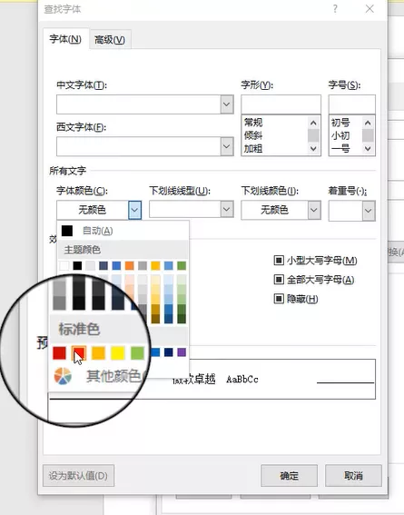This screenshot has height=515, width=404.
Task: Click the help question mark icon
Action: click(x=335, y=9)
